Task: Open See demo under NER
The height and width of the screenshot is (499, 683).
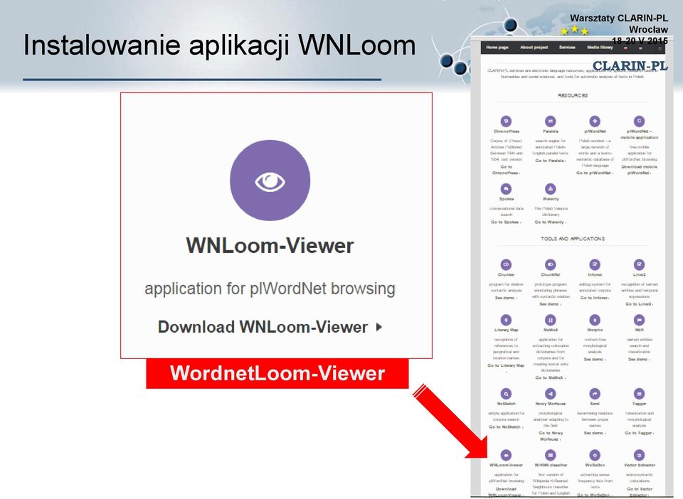Action: (x=639, y=360)
